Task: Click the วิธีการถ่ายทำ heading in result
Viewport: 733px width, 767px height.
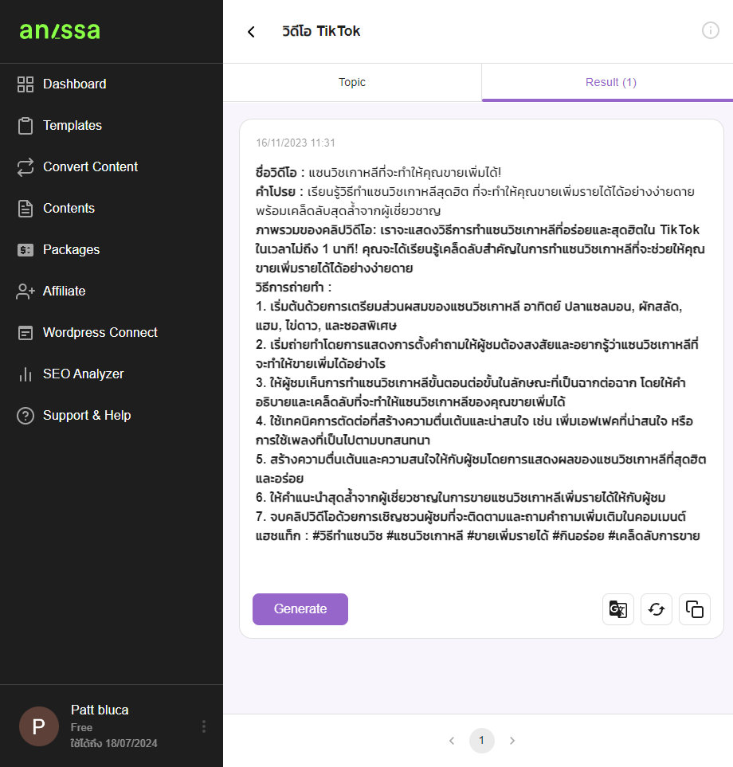Action: point(293,288)
